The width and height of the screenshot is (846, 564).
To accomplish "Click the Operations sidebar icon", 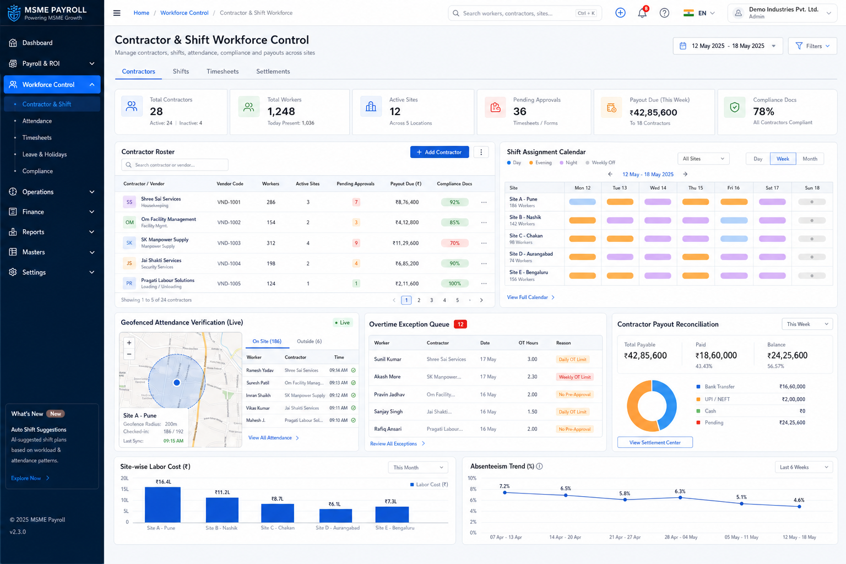I will pos(13,192).
